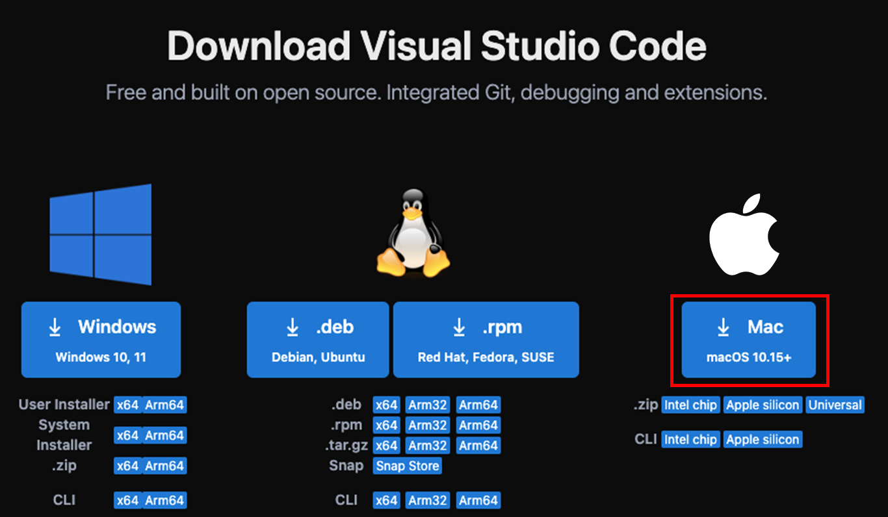Get Mac .zip Universal build

coord(835,405)
